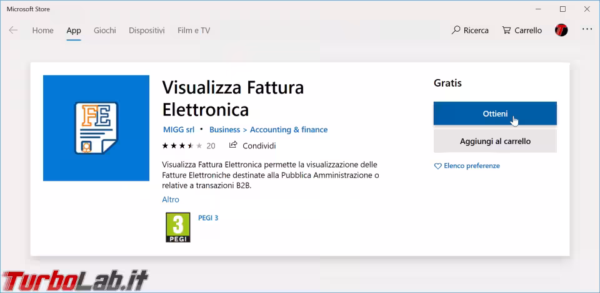Click the share icon next to Condividi
The height and width of the screenshot is (293, 600).
coord(232,145)
